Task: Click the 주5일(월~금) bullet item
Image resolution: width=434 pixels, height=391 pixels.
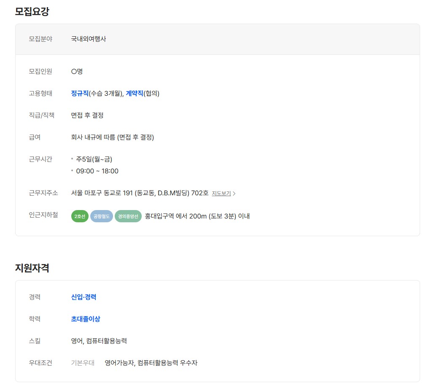Action: (x=94, y=159)
